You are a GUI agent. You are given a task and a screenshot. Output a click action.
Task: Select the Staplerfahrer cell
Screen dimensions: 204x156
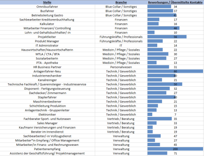click(47, 97)
